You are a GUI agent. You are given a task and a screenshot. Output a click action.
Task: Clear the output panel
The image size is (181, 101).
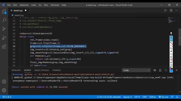[155, 70]
